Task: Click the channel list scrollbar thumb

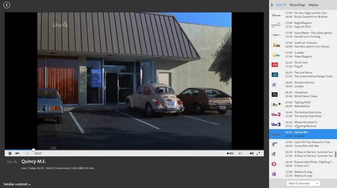Action: pyautogui.click(x=336, y=154)
